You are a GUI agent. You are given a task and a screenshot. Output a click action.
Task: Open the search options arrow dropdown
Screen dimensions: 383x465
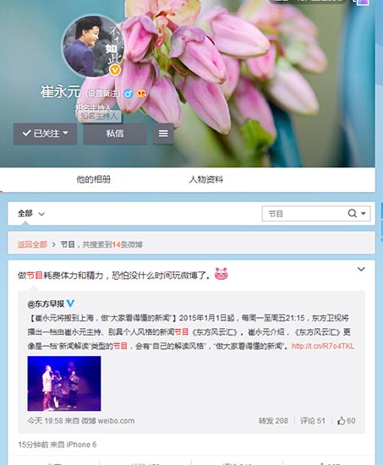(x=364, y=213)
